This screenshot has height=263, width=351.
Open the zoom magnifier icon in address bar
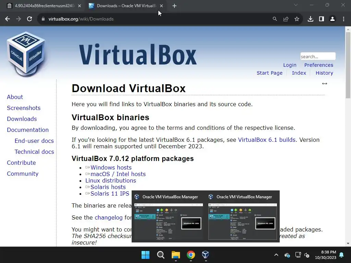(x=275, y=19)
